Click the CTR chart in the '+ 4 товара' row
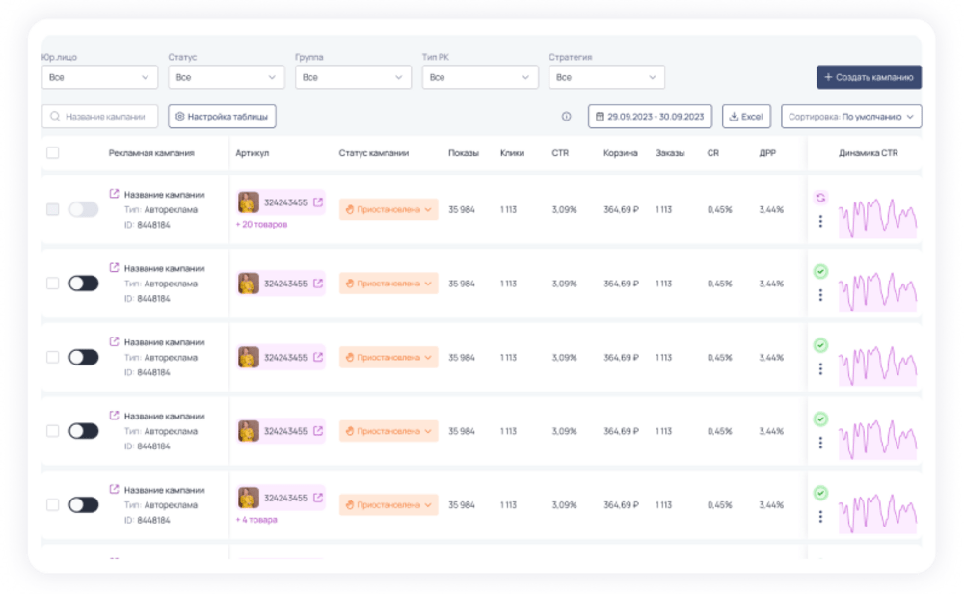 (x=877, y=513)
